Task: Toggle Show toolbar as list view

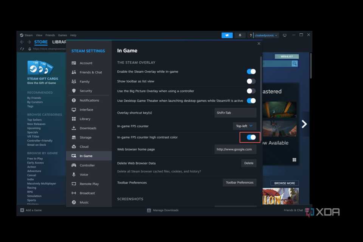Action: click(250, 81)
